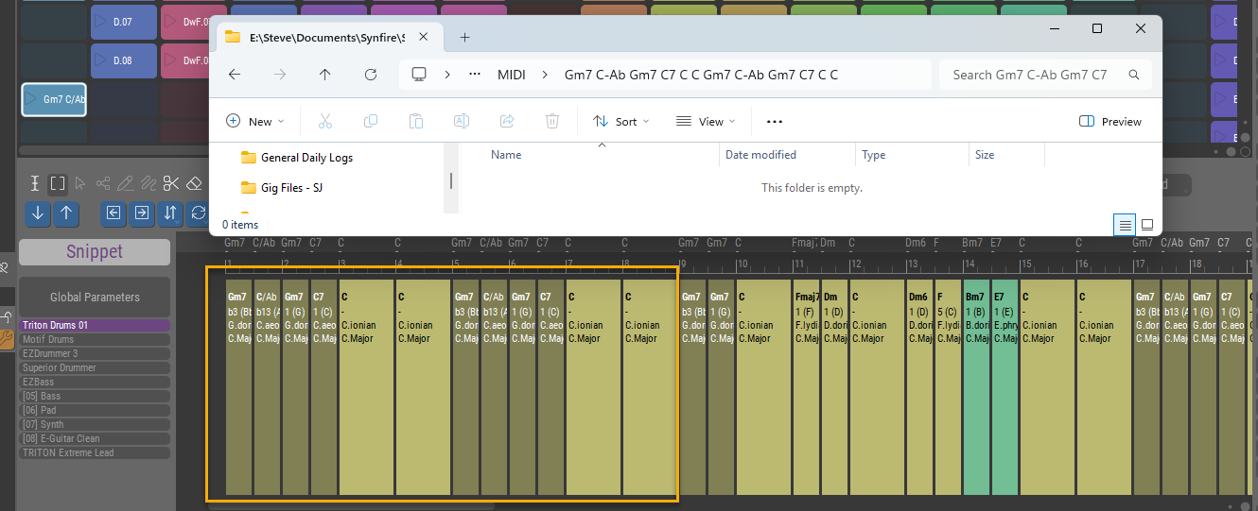The image size is (1258, 511).
Task: Open a new File Explorer tab
Action: click(464, 38)
